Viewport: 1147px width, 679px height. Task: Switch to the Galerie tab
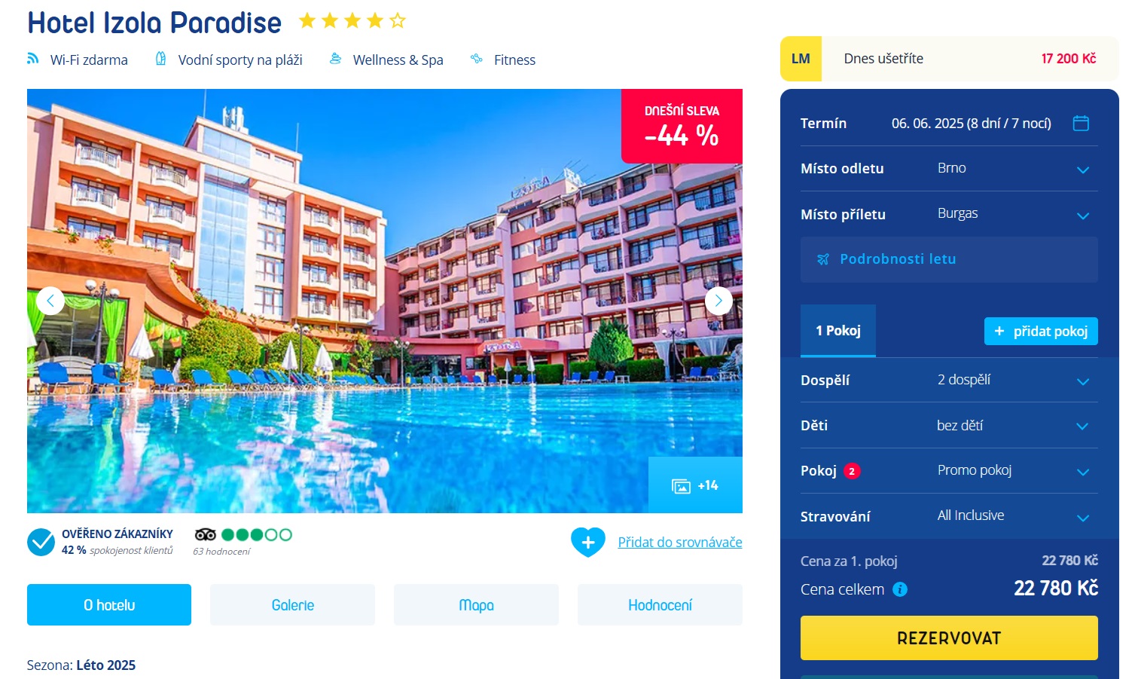tap(292, 604)
